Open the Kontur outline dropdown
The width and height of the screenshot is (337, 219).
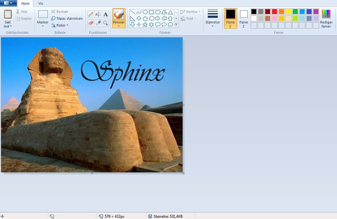click(x=190, y=12)
